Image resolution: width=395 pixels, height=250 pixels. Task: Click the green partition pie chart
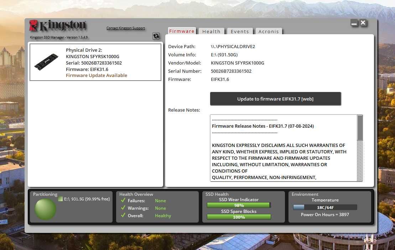[45, 209]
